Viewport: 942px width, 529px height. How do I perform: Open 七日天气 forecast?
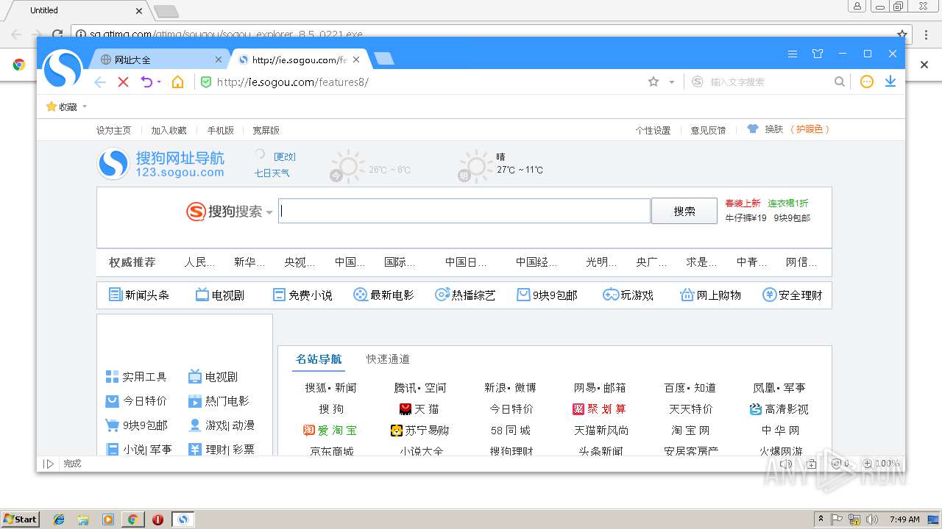point(272,173)
